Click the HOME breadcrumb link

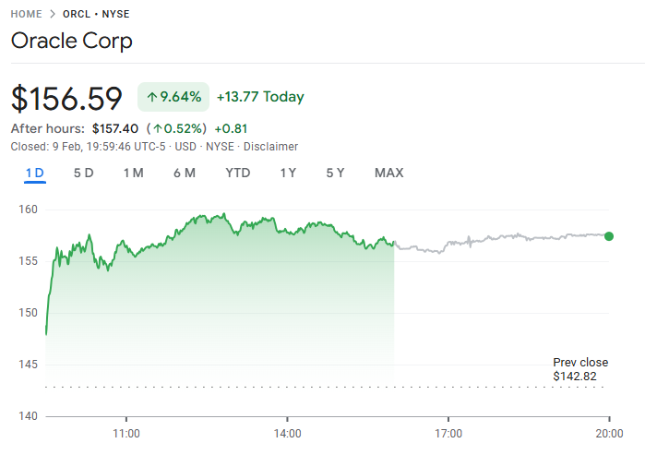[x=28, y=14]
